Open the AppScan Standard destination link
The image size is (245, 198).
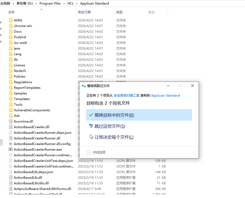[166, 96]
